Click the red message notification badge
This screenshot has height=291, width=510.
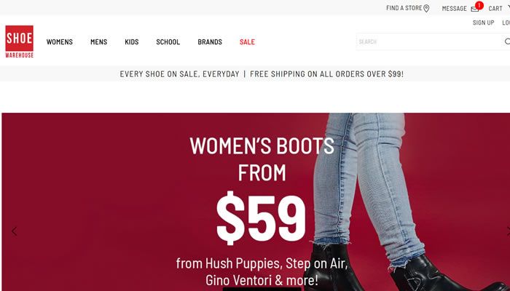479,5
